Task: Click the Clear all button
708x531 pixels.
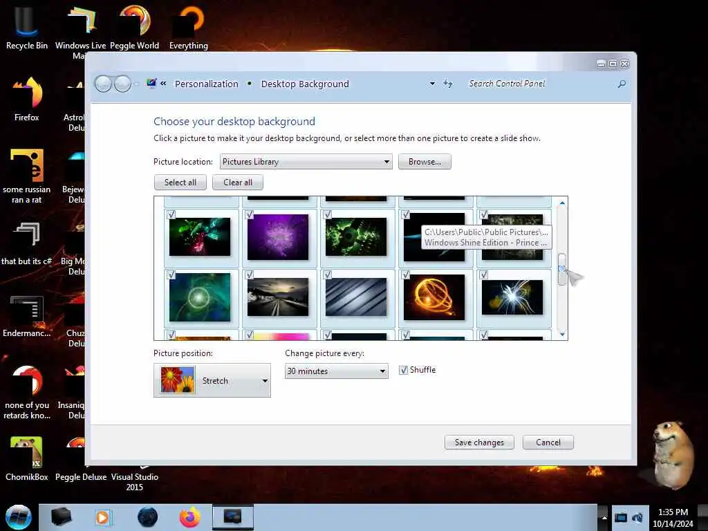Action: point(238,183)
